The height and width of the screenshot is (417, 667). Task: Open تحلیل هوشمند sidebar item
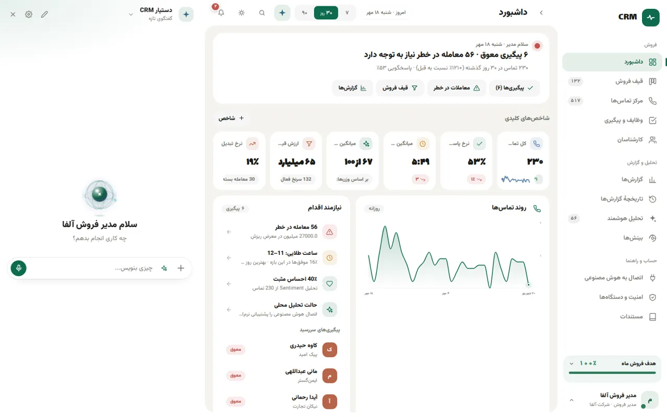click(612, 218)
